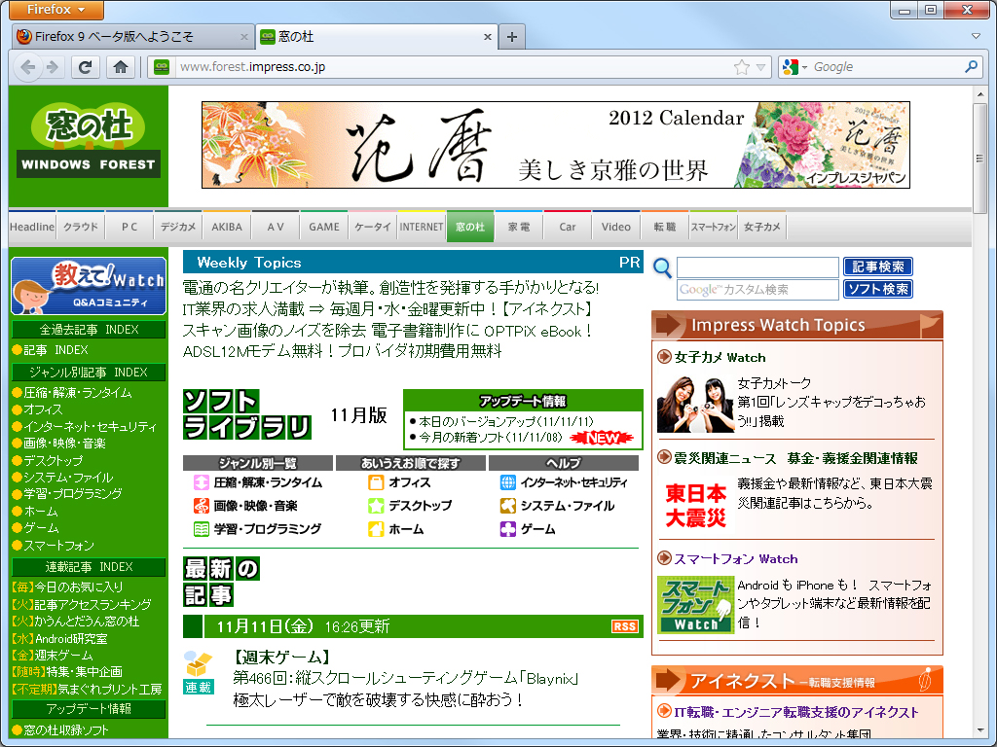The height and width of the screenshot is (747, 997).
Task: Click the 学習・プログラミング book icon
Action: [x=202, y=528]
